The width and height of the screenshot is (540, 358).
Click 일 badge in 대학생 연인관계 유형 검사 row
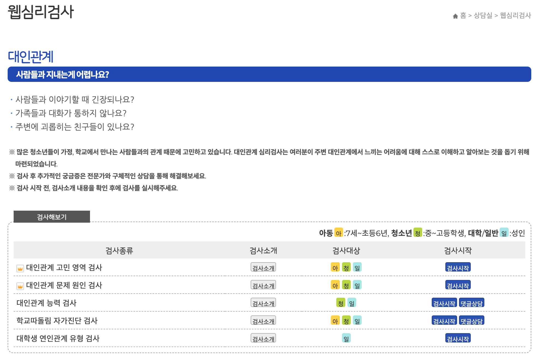(346, 338)
